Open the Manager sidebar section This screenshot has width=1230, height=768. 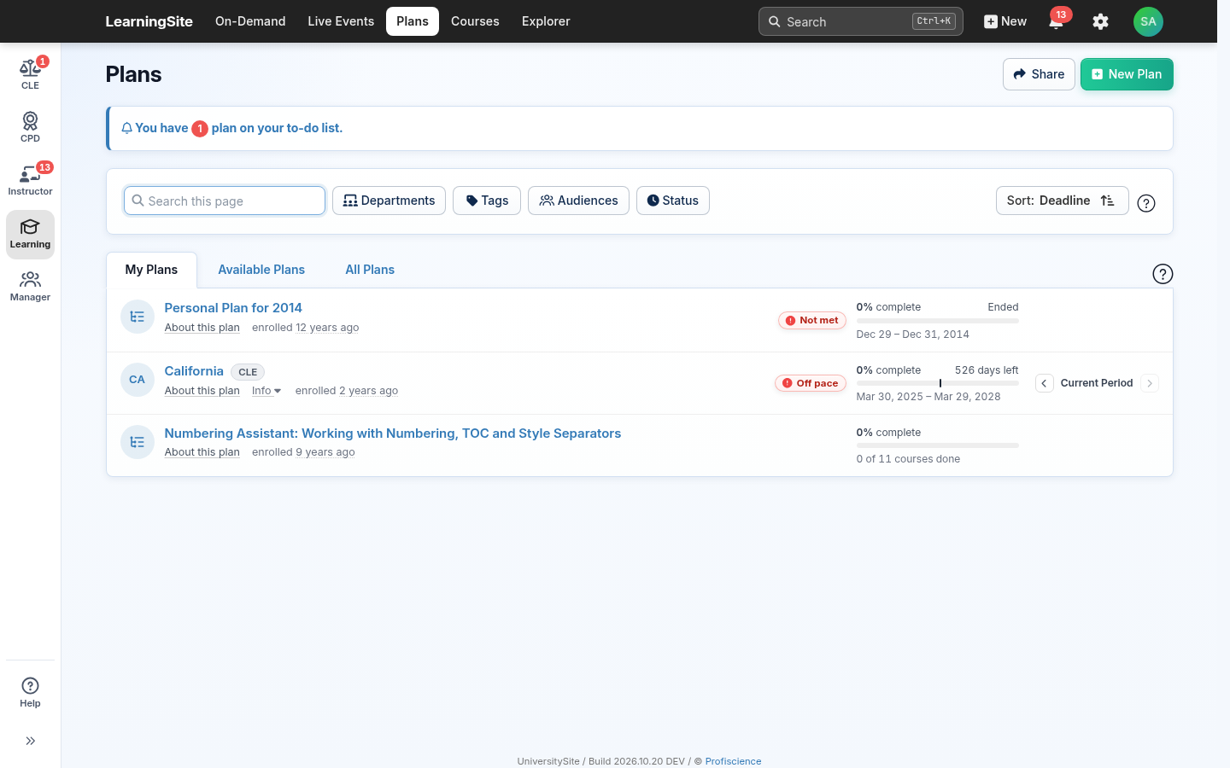click(x=30, y=287)
